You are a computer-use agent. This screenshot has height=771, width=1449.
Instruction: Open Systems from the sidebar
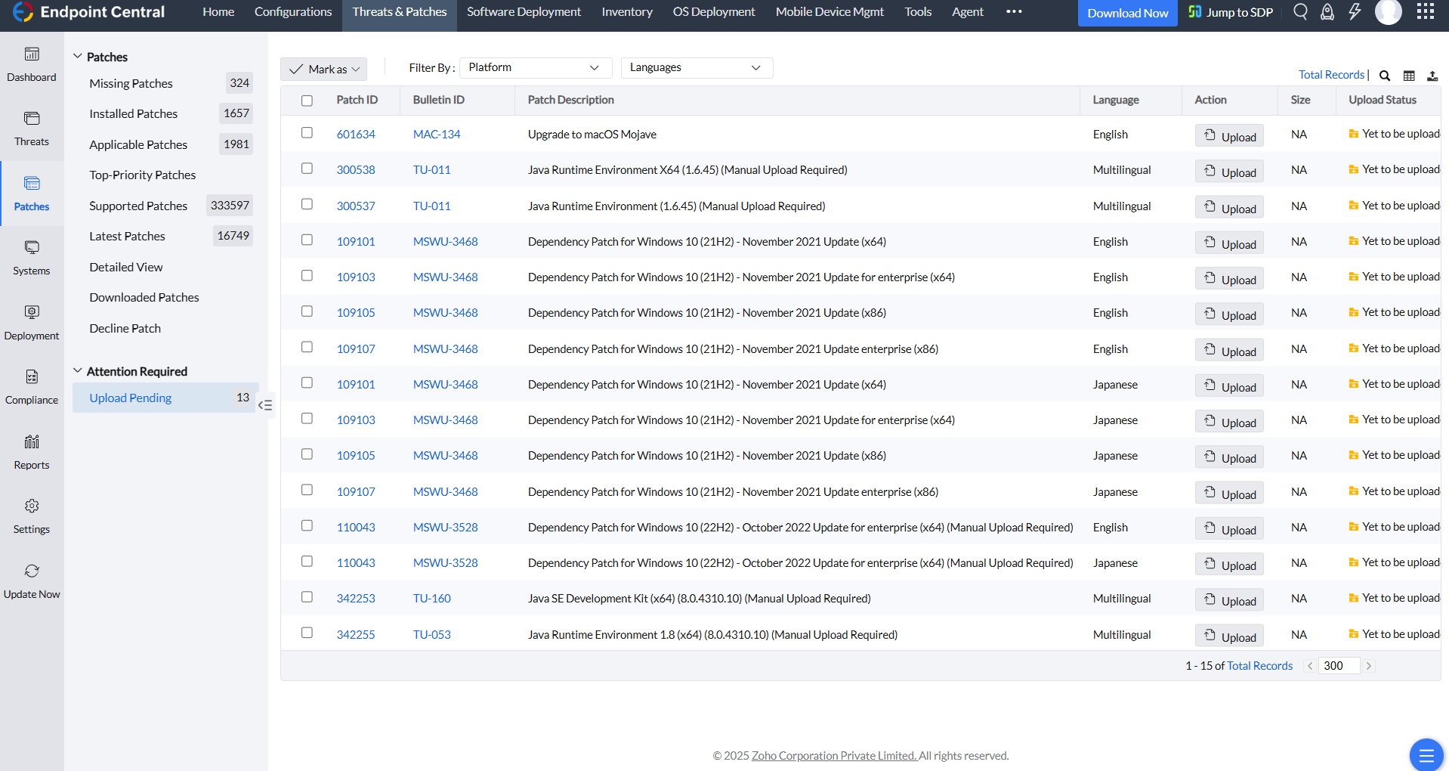pos(32,258)
